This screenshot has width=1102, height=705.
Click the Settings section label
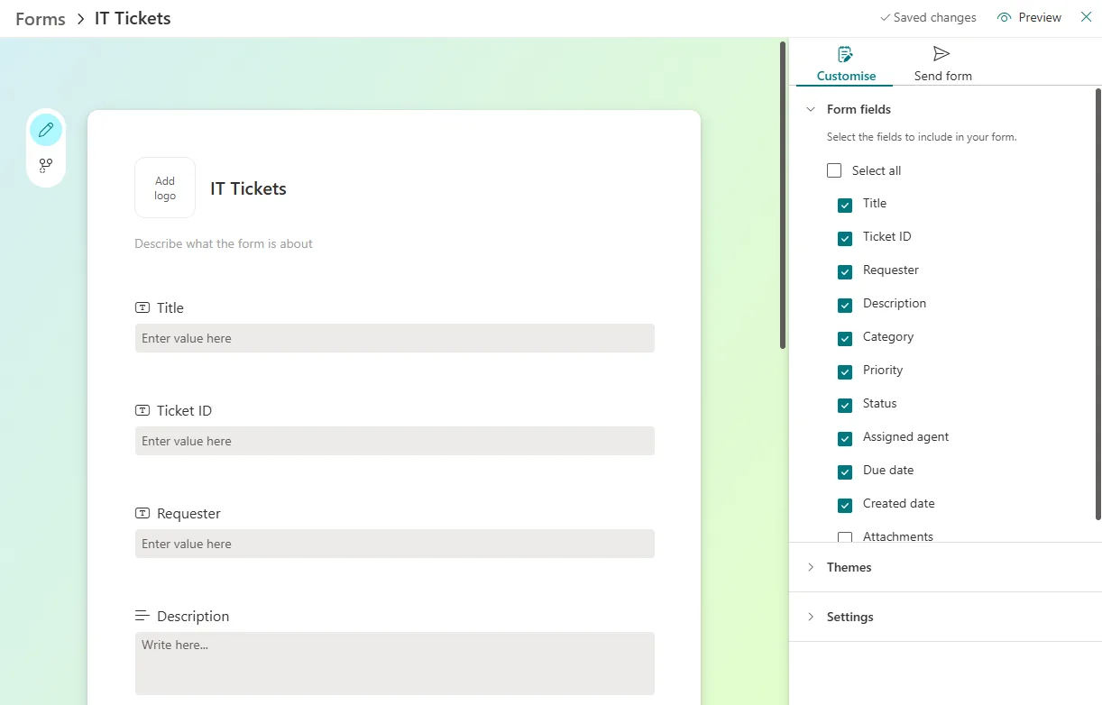850,617
